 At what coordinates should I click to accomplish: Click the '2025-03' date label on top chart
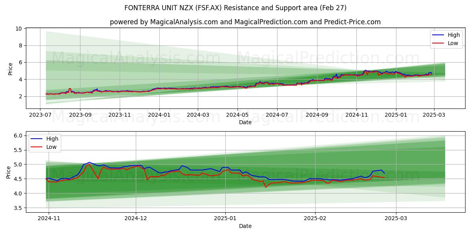coord(434,116)
